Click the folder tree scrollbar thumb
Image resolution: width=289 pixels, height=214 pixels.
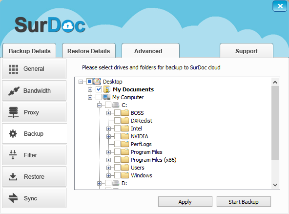[x=275, y=123]
